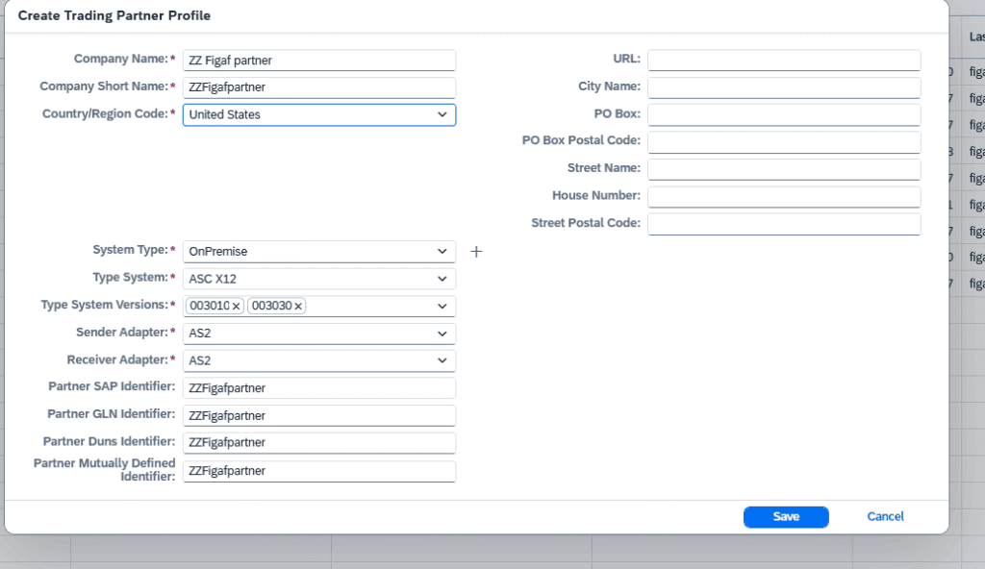Edit the Partner GLN Identifier field

[x=319, y=416]
